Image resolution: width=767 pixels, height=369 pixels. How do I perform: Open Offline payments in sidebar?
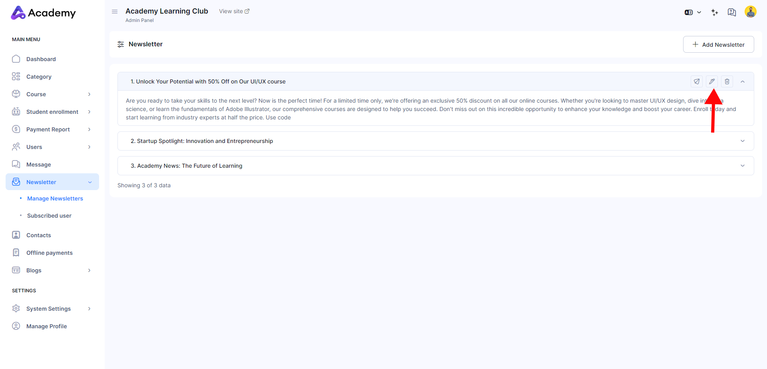(50, 253)
